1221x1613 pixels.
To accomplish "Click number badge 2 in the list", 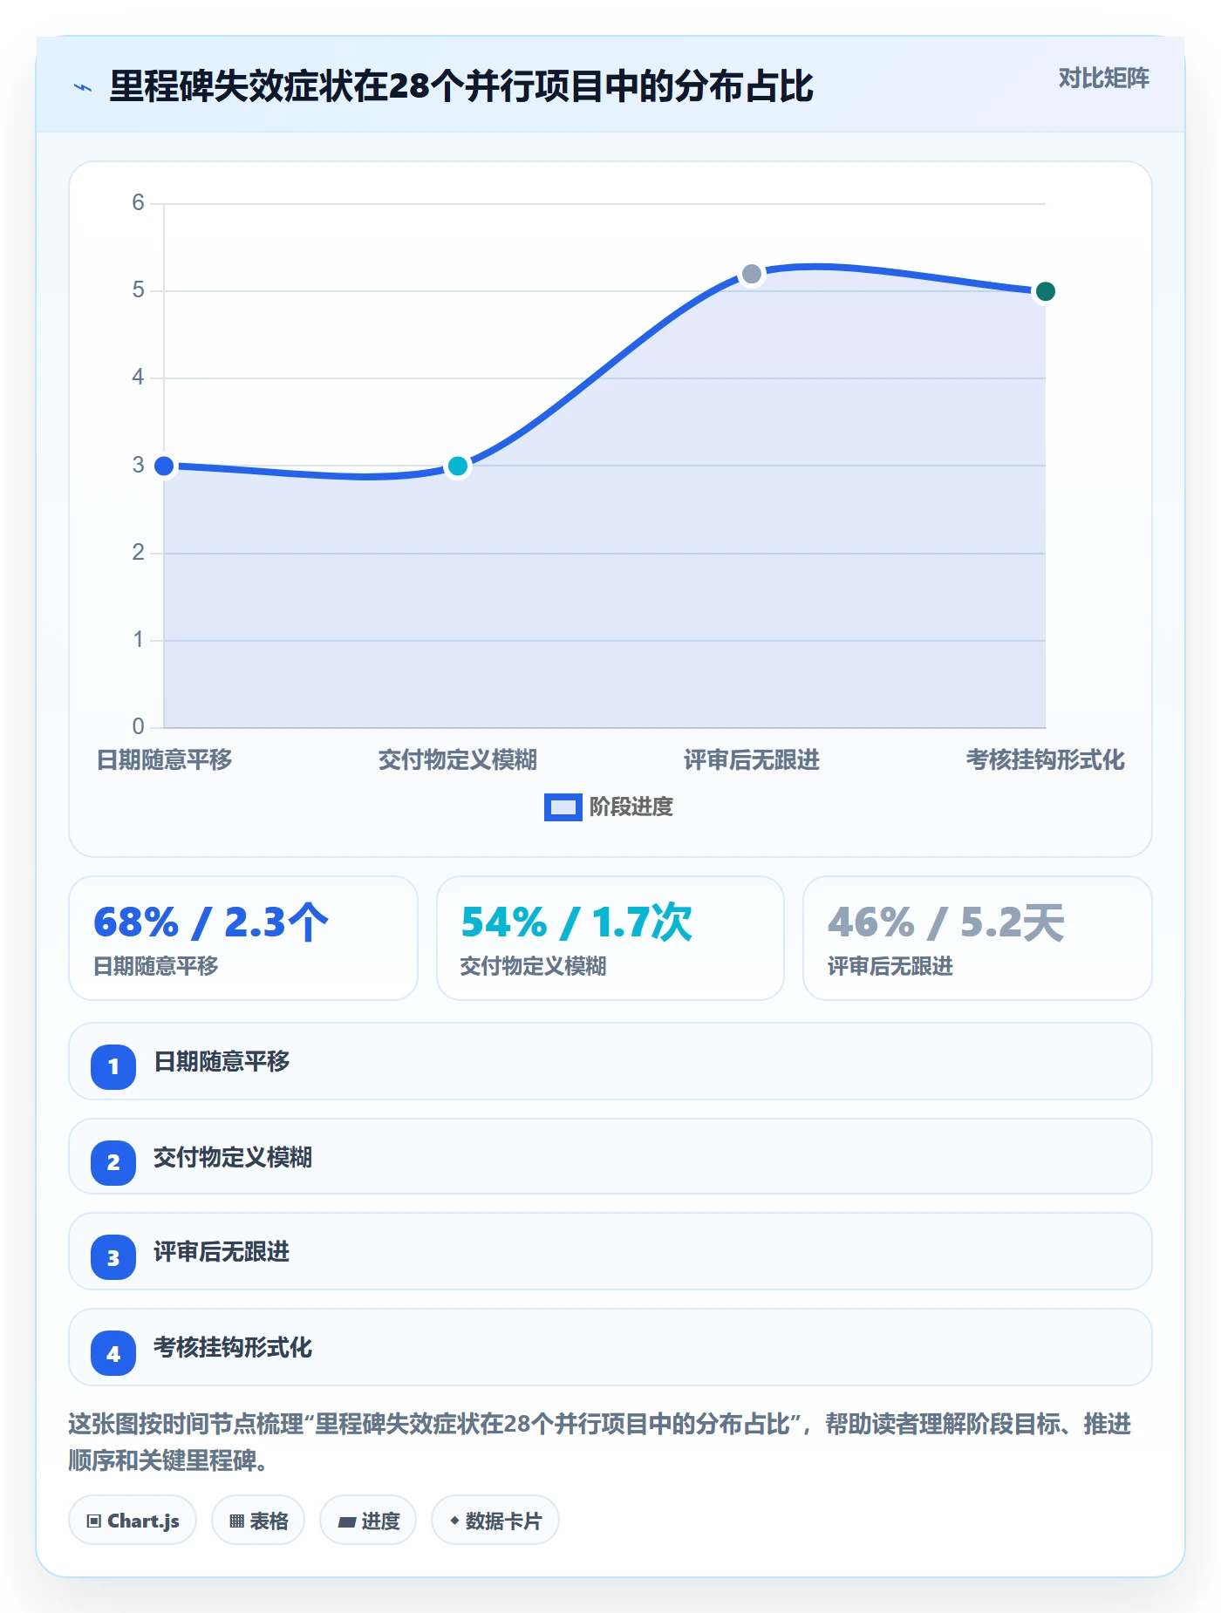I will tap(113, 1162).
